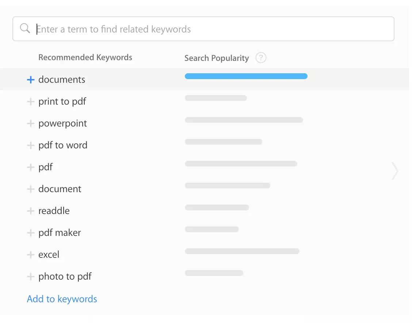This screenshot has height=323, width=412.
Task: Go to next page with right chevron
Action: click(394, 171)
